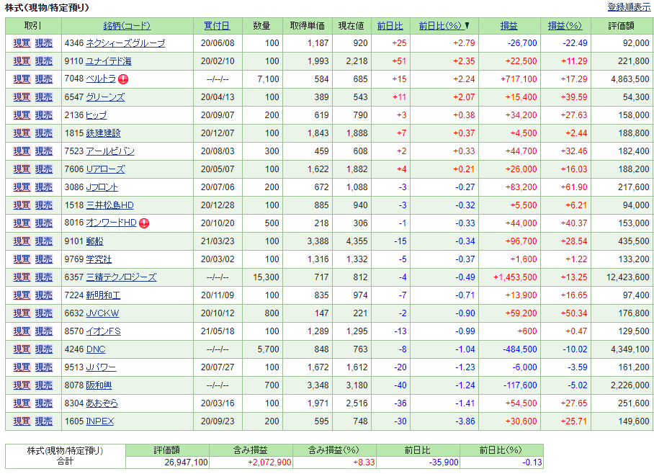Click 現売 in the グリーンズ row
The width and height of the screenshot is (654, 474).
pos(44,97)
